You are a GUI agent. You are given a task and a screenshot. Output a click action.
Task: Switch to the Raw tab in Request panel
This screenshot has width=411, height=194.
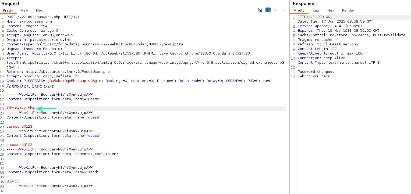point(24,10)
